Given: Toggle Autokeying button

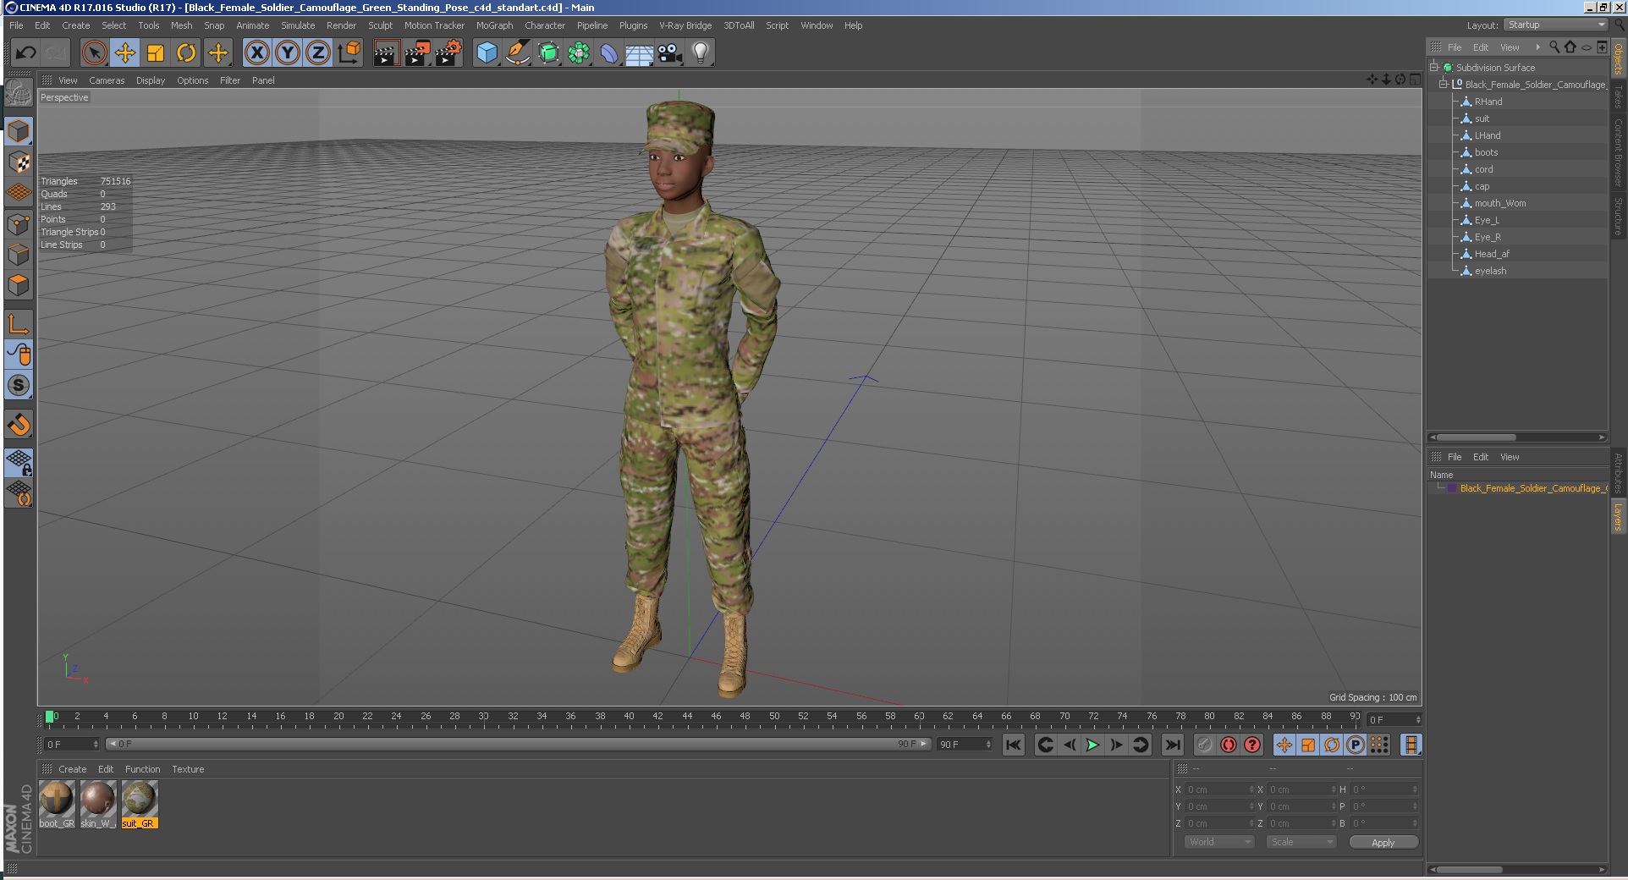Looking at the screenshot, I should 1228,745.
